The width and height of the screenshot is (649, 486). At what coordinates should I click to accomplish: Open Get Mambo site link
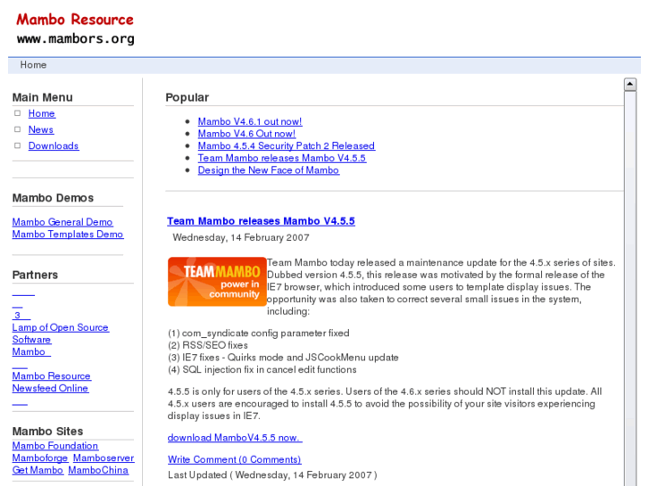[37, 470]
